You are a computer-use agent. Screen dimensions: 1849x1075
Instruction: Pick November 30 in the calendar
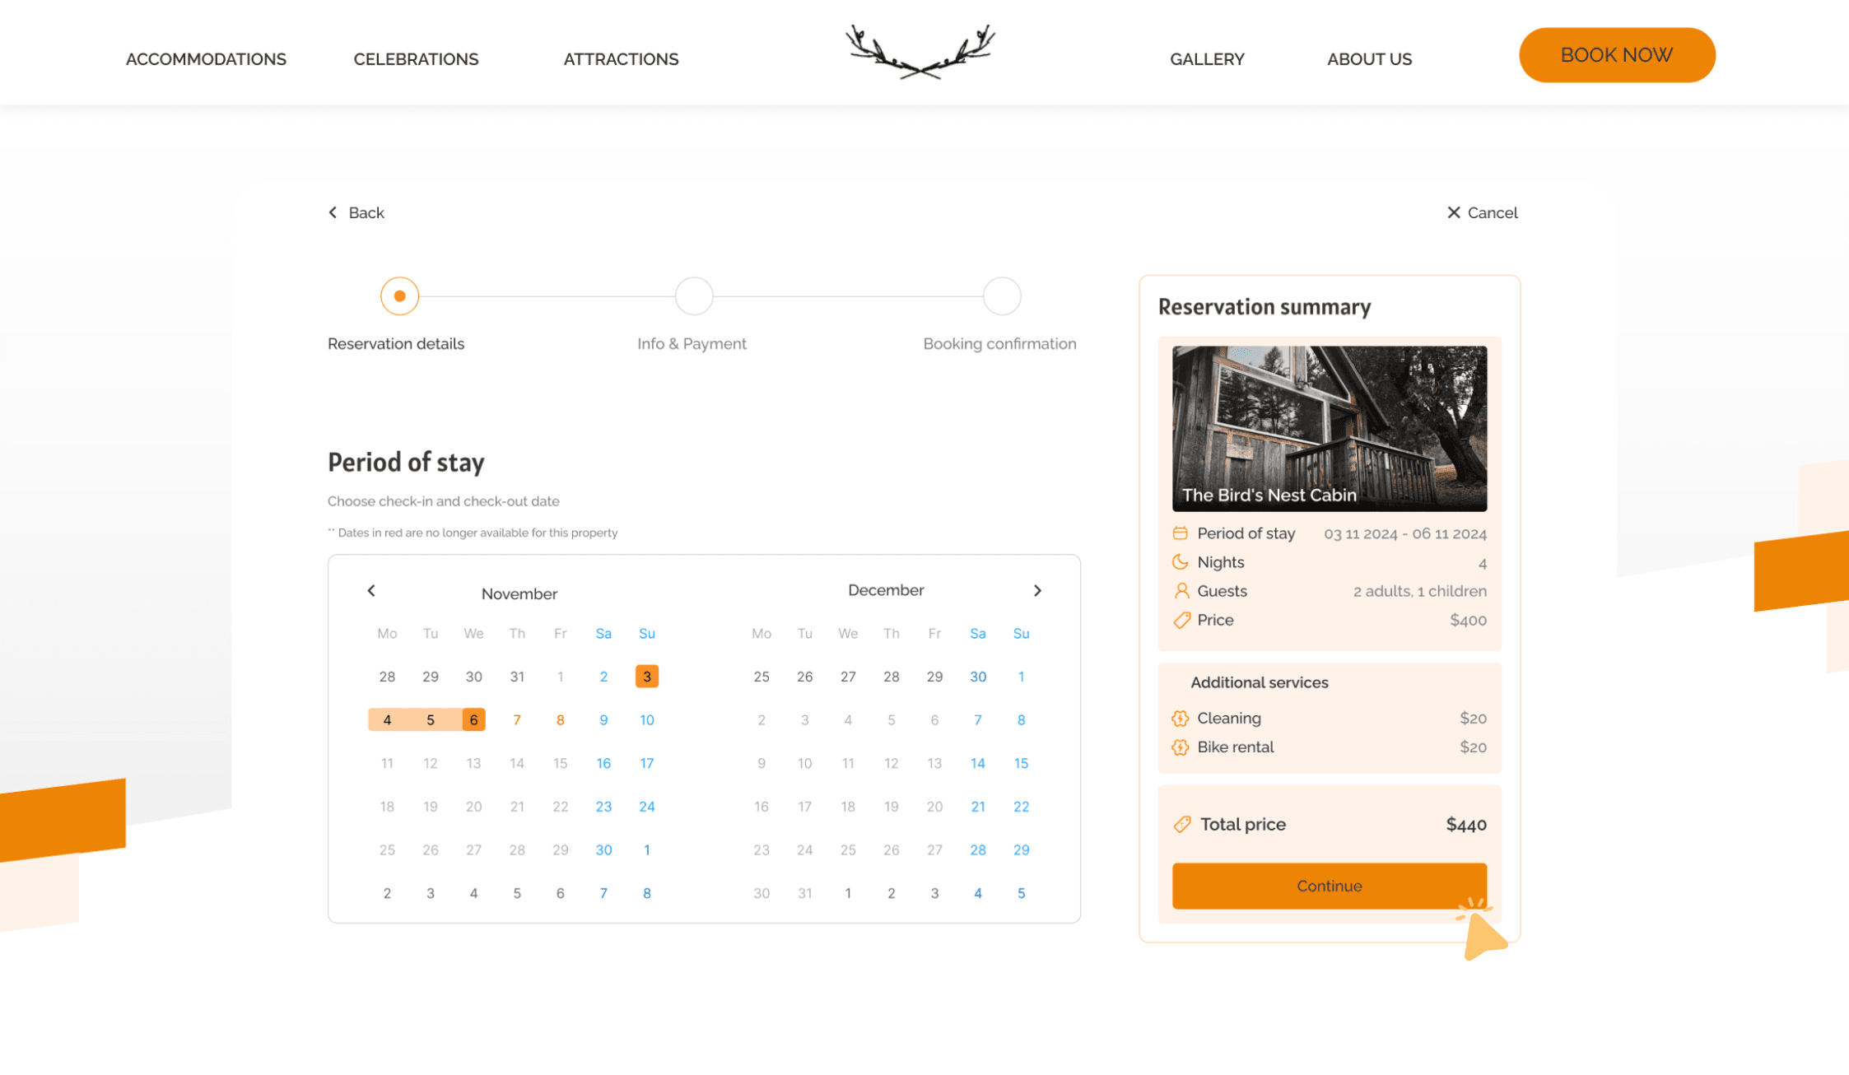pos(603,849)
